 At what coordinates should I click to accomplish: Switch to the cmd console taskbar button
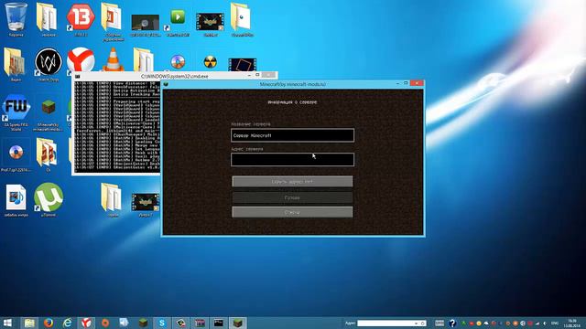click(219, 323)
